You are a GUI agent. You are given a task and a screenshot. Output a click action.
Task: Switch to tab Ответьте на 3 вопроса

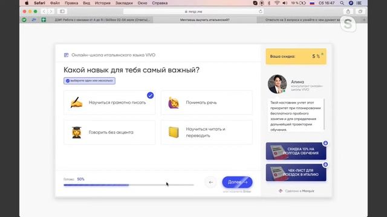[302, 20]
